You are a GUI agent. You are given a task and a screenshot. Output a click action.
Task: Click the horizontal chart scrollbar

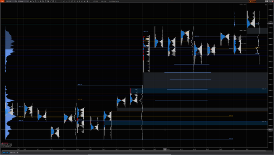click(134, 151)
